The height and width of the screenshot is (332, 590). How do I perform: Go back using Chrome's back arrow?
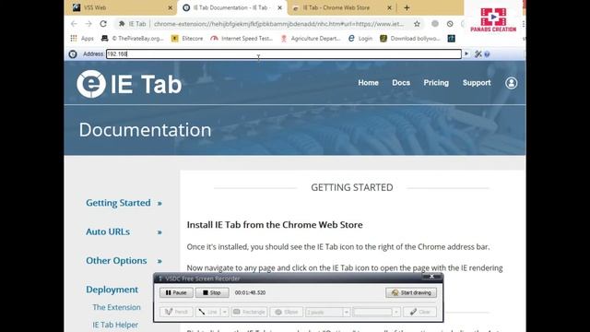click(x=74, y=24)
